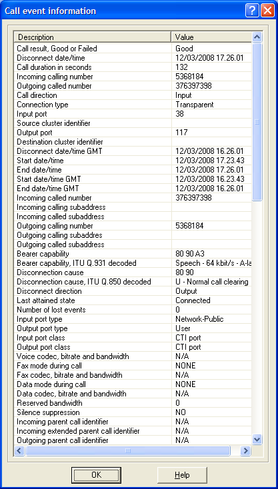Click the Value column header
This screenshot has height=489, width=278.
coord(211,37)
